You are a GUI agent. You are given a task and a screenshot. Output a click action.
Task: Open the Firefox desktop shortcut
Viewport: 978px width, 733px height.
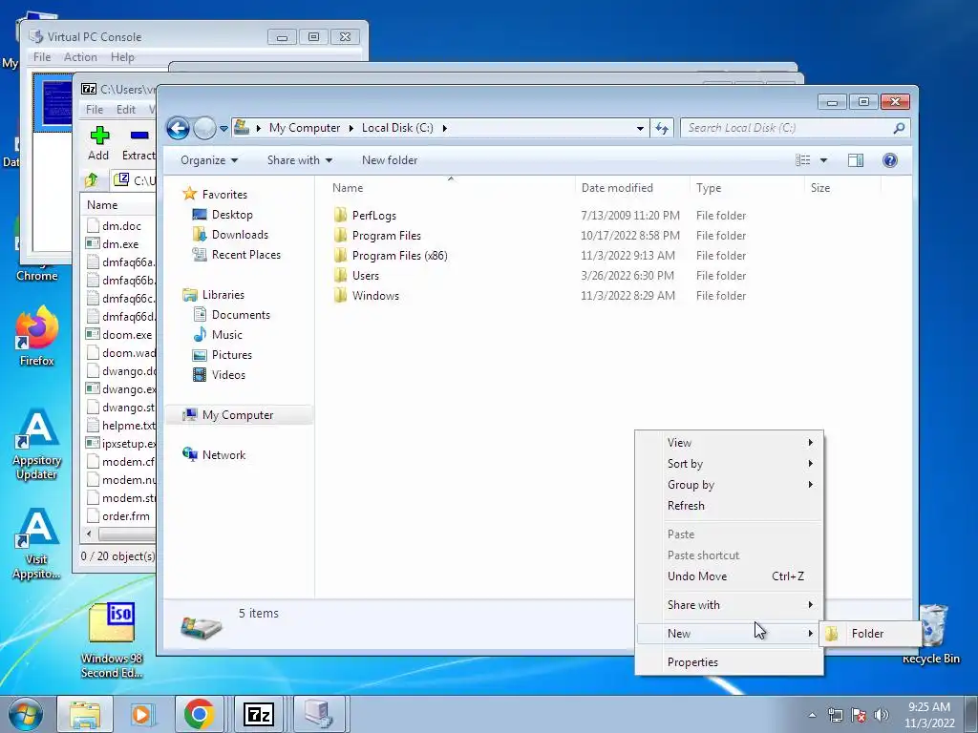coord(37,337)
